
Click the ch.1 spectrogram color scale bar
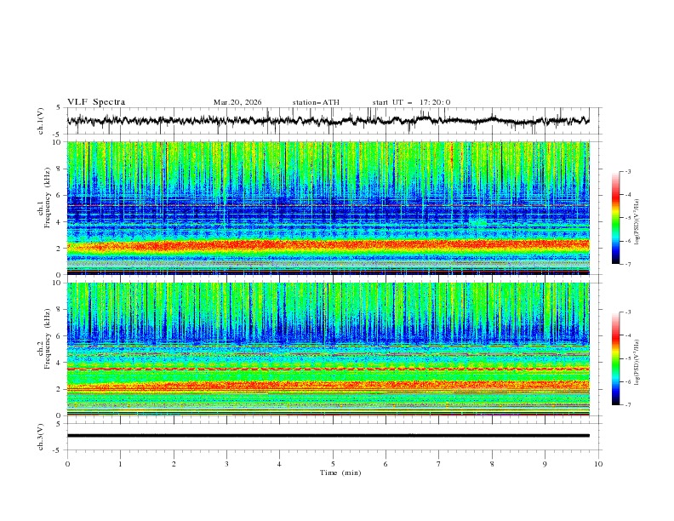[x=615, y=218]
